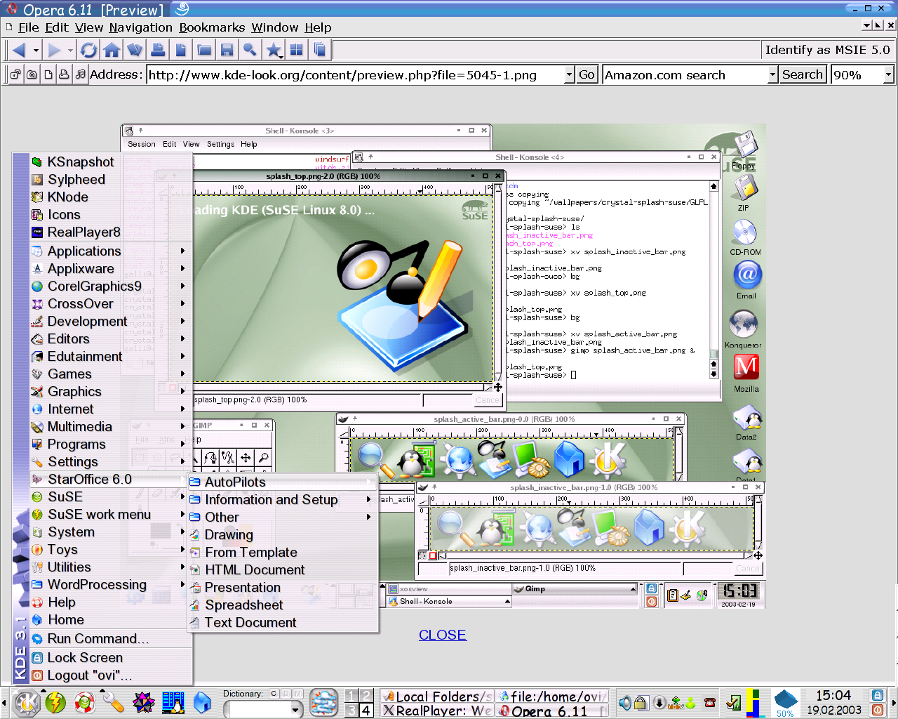Save the page with floppy icon
This screenshot has width=898, height=719.
click(227, 50)
